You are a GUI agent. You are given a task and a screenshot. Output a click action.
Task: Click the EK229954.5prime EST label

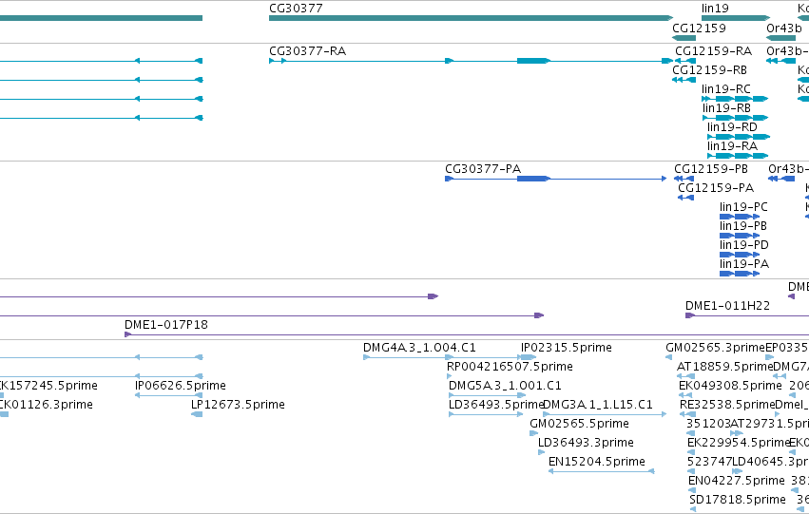click(739, 443)
